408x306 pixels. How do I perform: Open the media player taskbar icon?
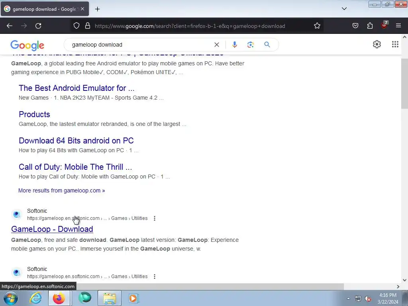pos(133,298)
